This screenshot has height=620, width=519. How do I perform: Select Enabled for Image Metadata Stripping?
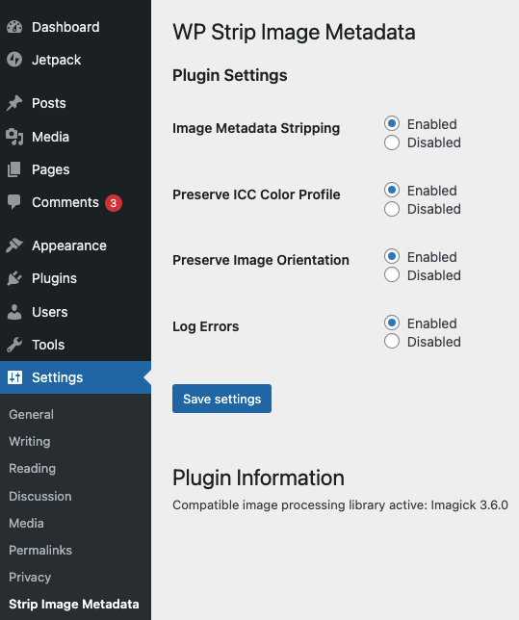coord(392,124)
